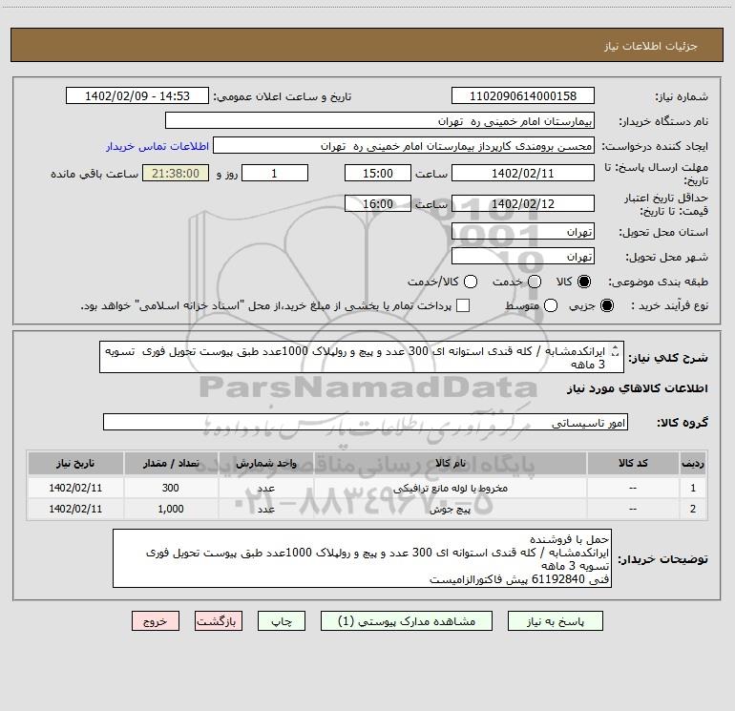
Task: Click the public announcement date and time field
Action: point(137,96)
